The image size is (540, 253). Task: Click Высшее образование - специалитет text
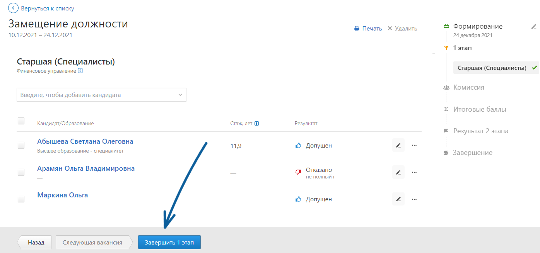pos(80,151)
